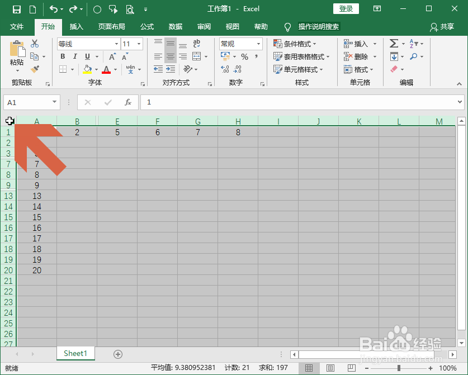The image size is (468, 375).
Task: Switch to the 页面布局 Page Layout tab
Action: click(112, 27)
